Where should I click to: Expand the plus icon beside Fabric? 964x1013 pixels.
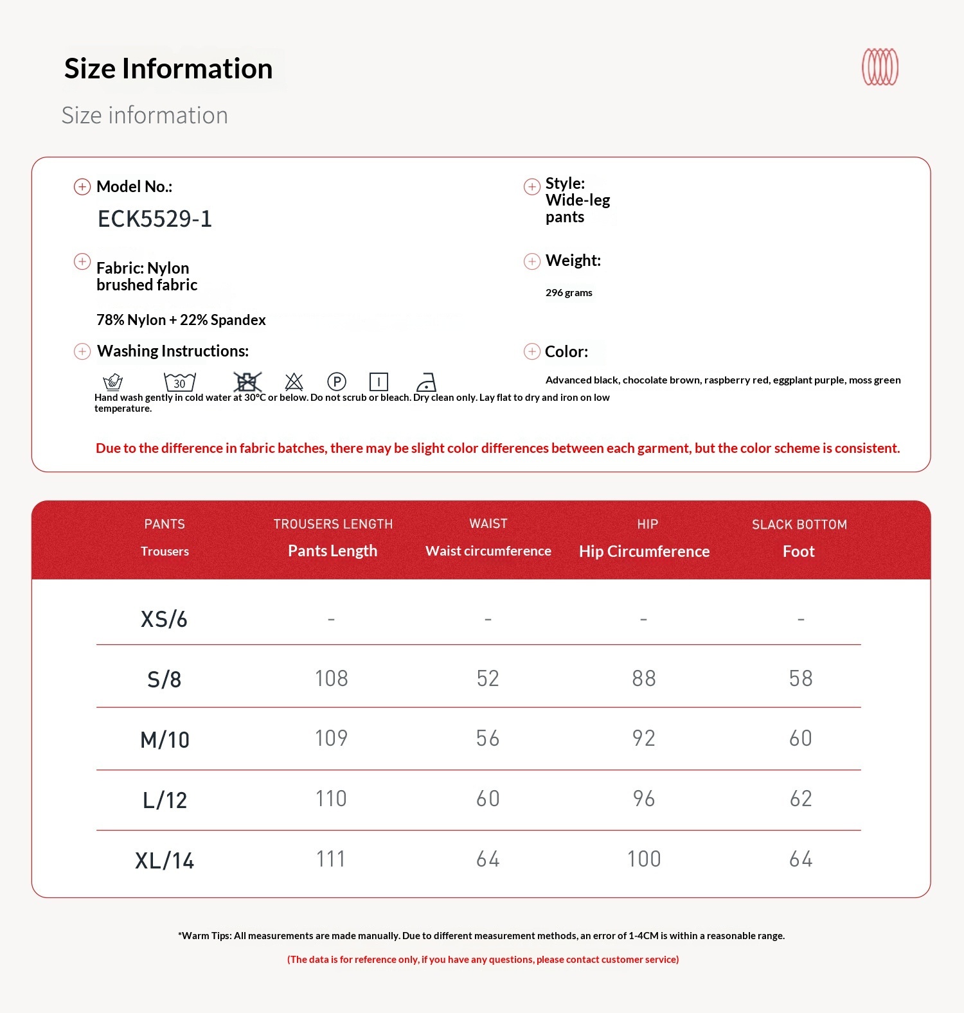82,261
